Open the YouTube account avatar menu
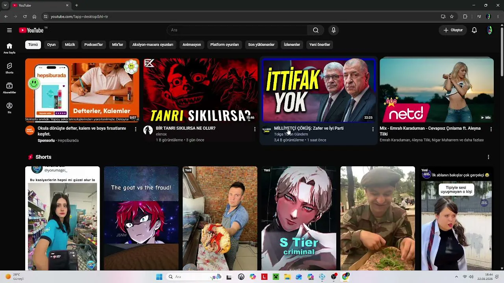This screenshot has height=283, width=504. [x=489, y=30]
